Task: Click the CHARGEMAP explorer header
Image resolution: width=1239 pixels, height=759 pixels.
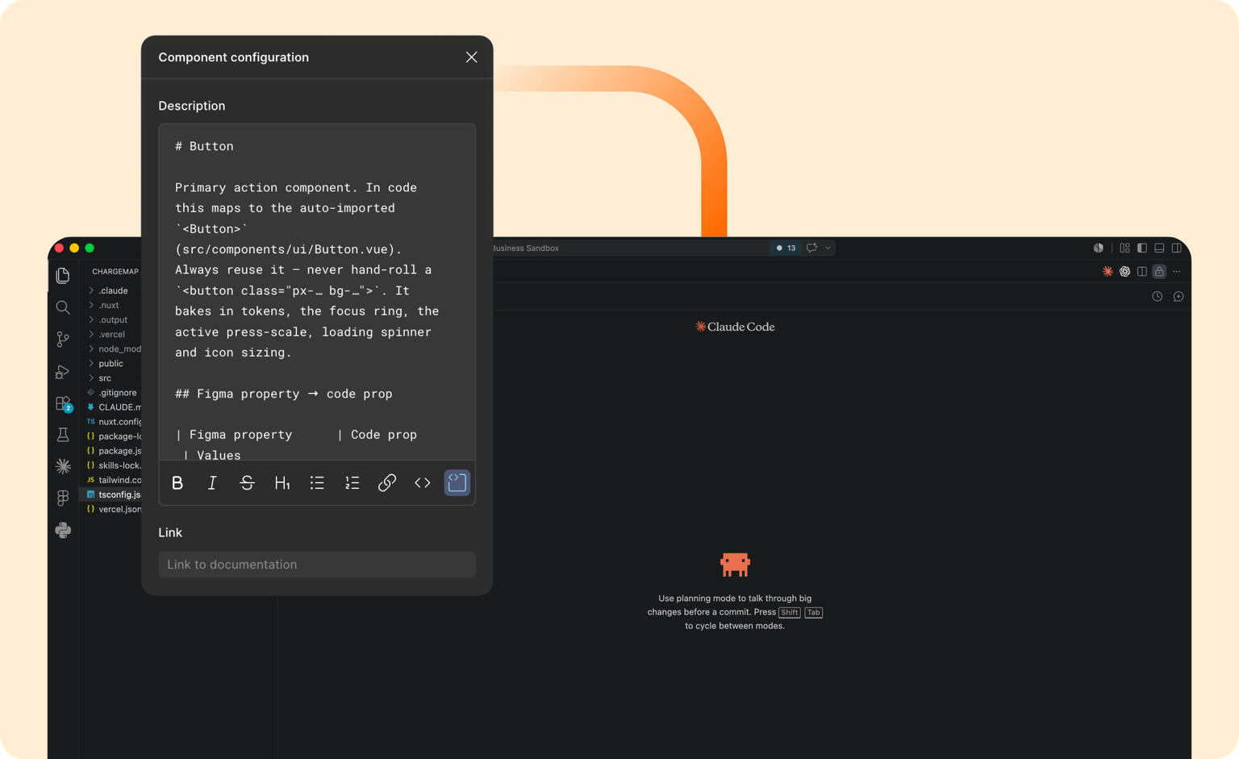Action: click(x=115, y=271)
